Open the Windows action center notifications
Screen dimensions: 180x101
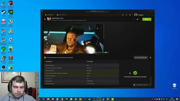[177, 99]
